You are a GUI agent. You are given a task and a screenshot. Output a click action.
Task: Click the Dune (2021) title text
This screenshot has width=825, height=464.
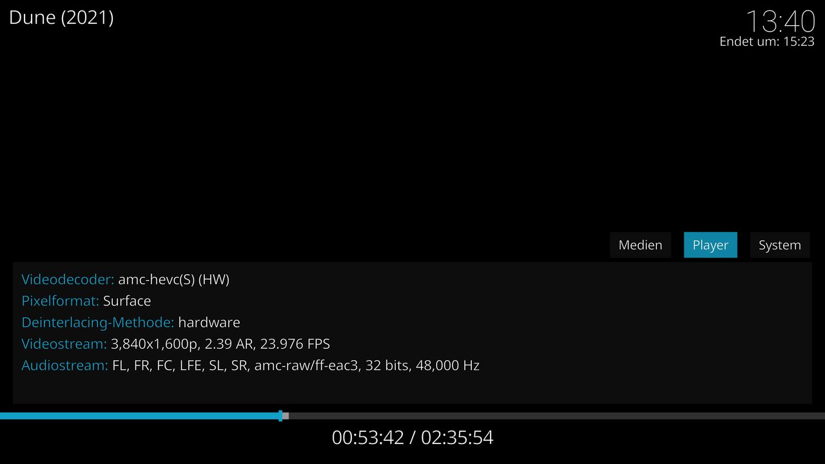[61, 17]
